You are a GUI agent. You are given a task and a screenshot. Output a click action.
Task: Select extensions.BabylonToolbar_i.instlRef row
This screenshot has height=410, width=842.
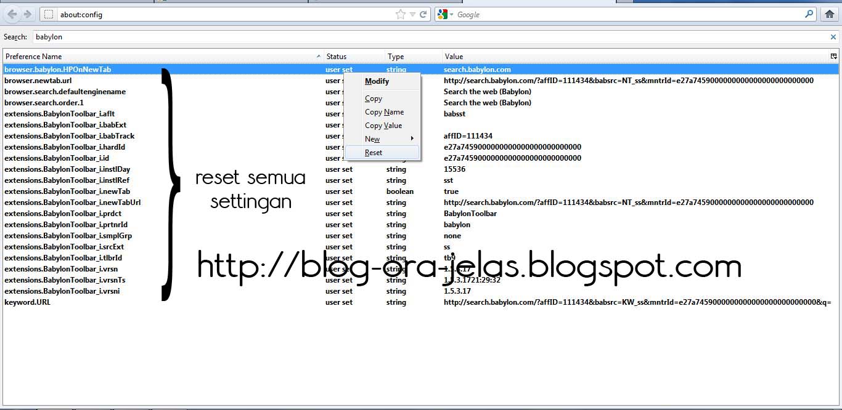pos(420,180)
